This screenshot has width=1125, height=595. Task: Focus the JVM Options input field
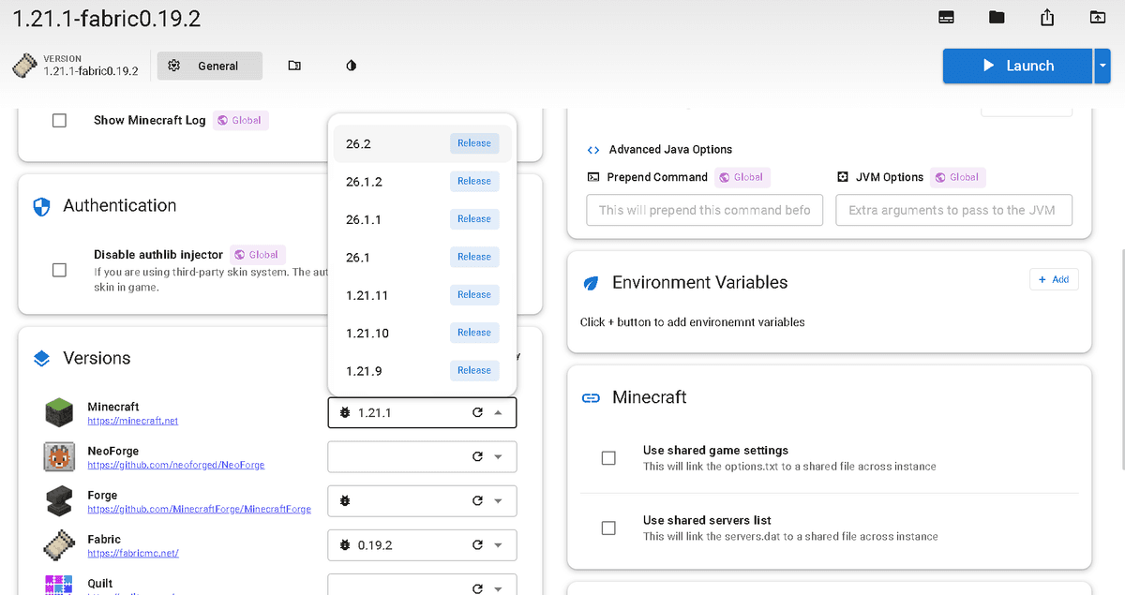pos(953,210)
